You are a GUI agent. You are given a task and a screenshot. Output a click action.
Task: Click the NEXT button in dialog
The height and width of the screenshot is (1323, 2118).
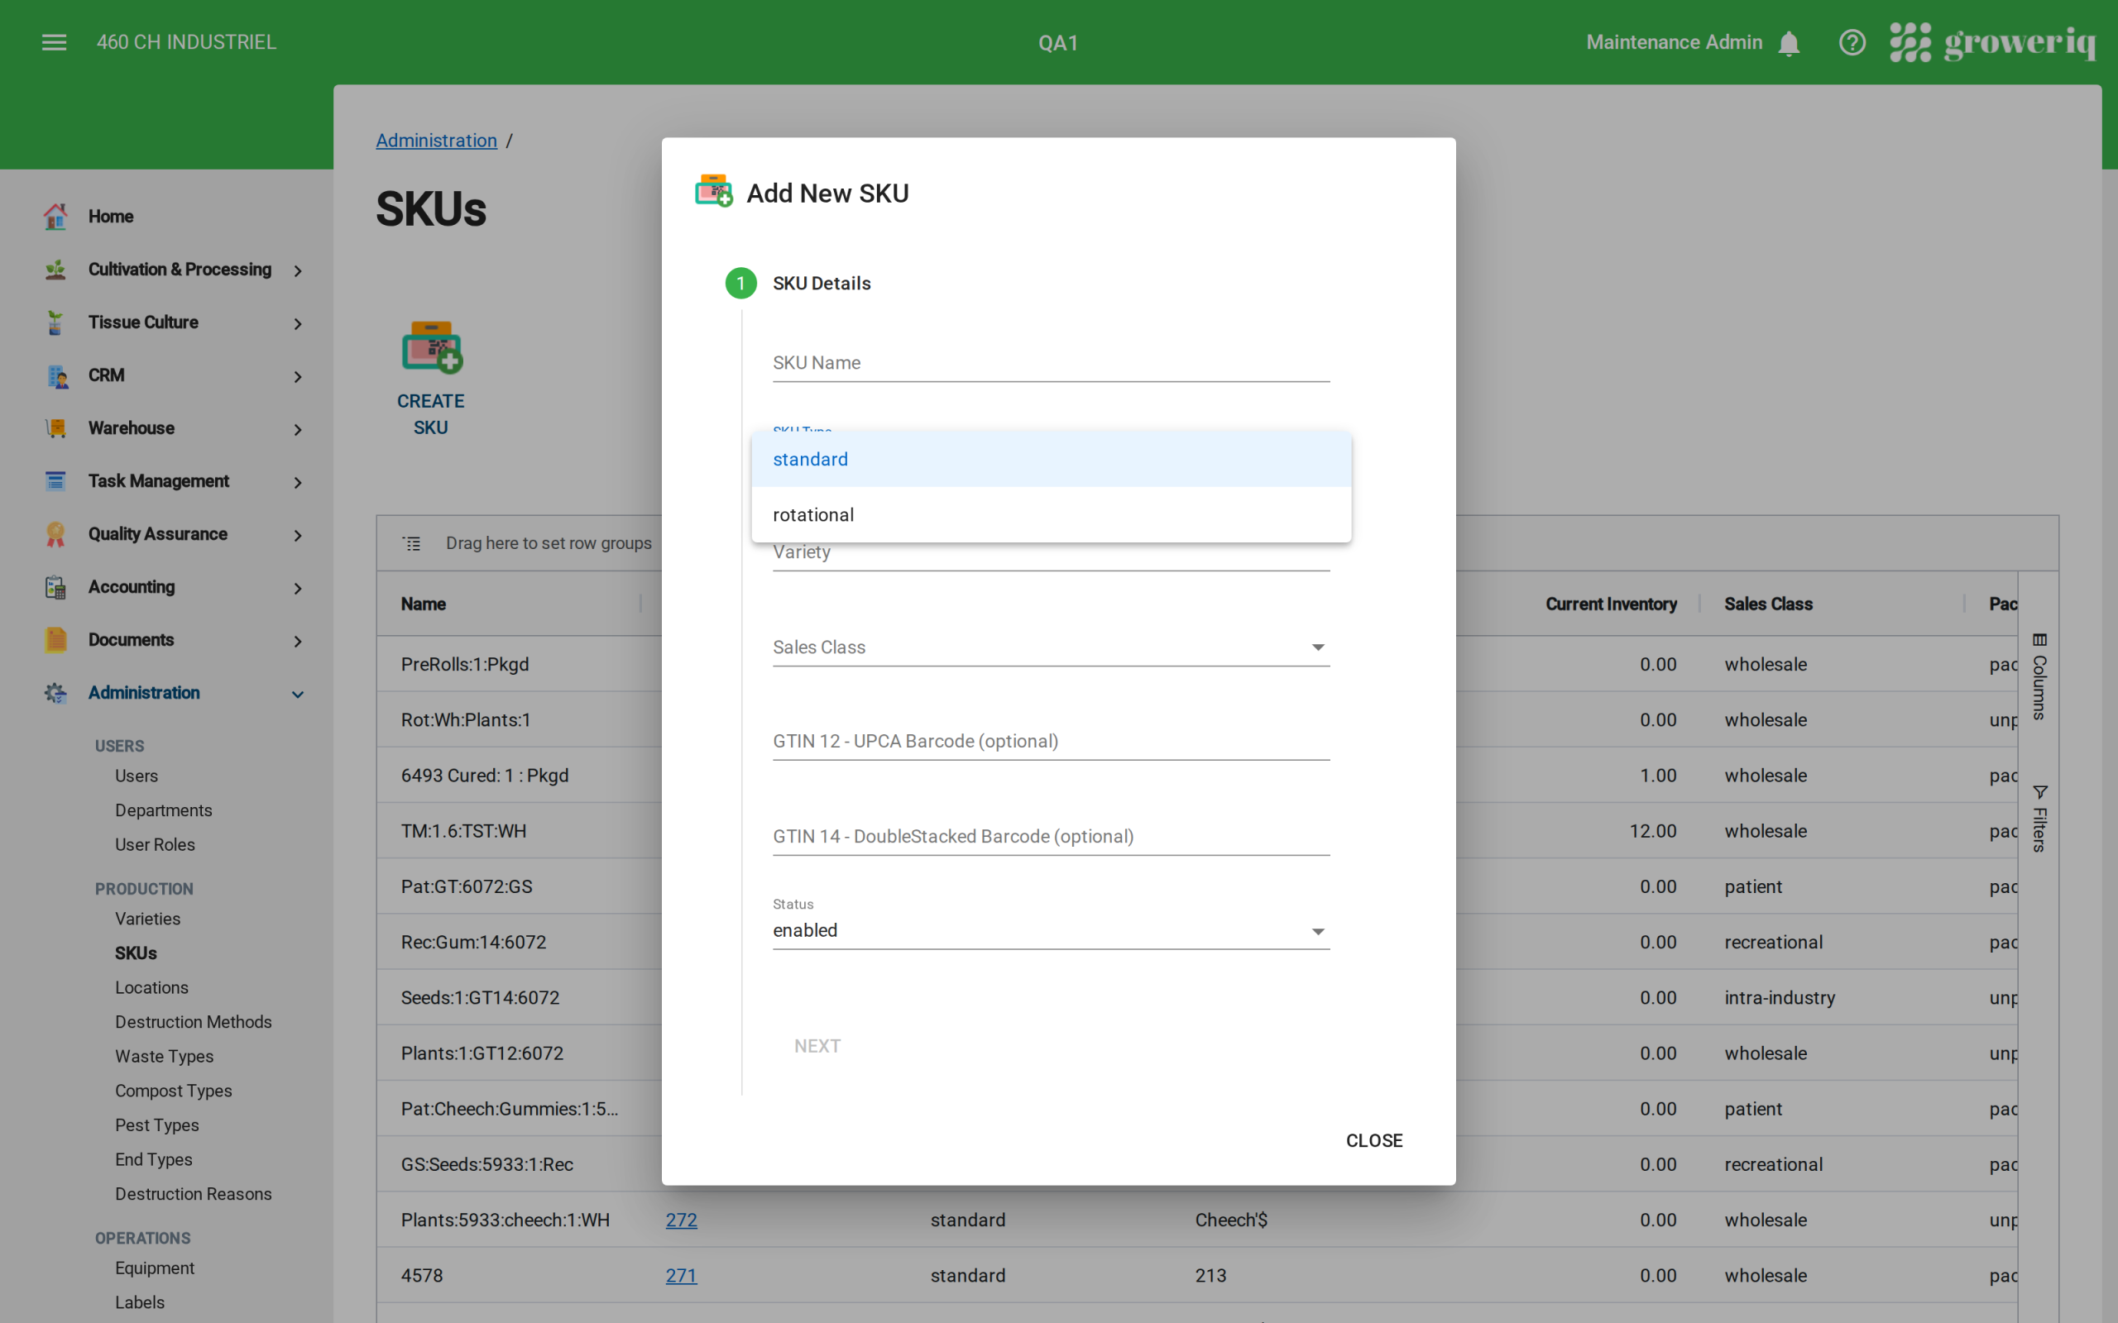pyautogui.click(x=817, y=1047)
